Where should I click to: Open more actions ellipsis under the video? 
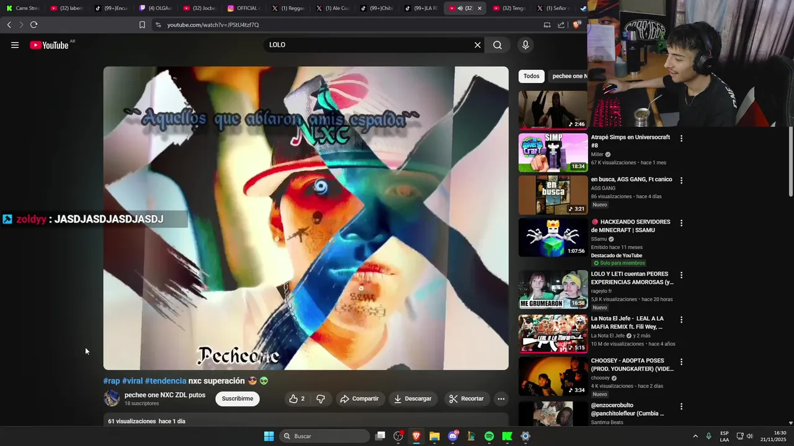(501, 399)
